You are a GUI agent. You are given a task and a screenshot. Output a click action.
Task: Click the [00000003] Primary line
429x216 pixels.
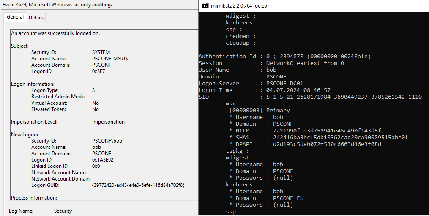(x=260, y=111)
